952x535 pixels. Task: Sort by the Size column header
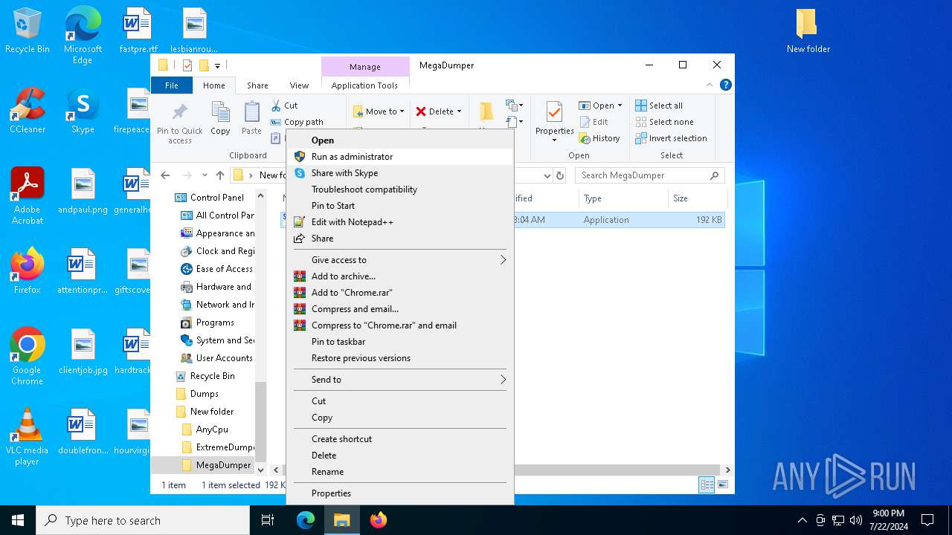697,198
